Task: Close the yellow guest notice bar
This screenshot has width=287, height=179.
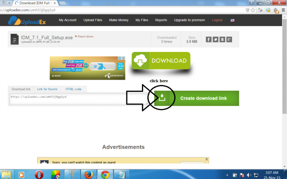Action: (207, 159)
